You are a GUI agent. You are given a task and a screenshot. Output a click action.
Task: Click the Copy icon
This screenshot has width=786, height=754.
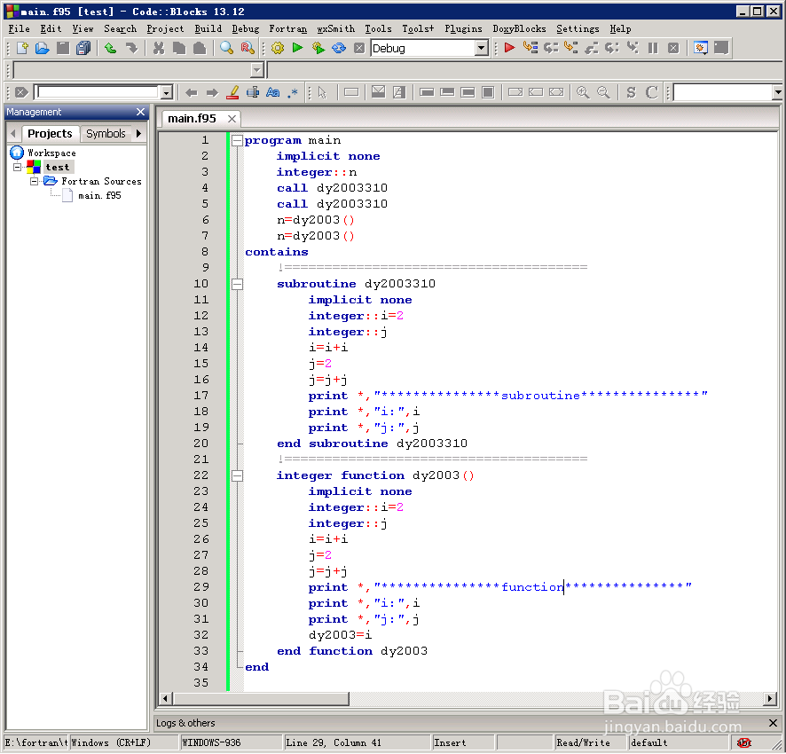pos(179,48)
